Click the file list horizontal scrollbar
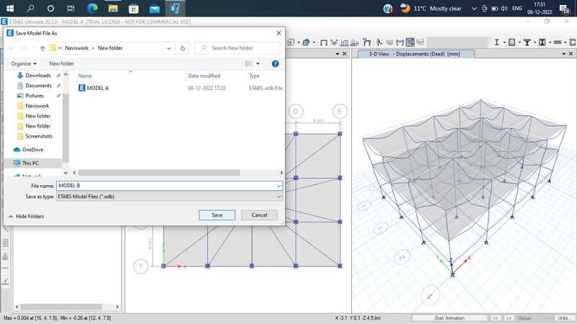The image size is (577, 324). (x=159, y=173)
